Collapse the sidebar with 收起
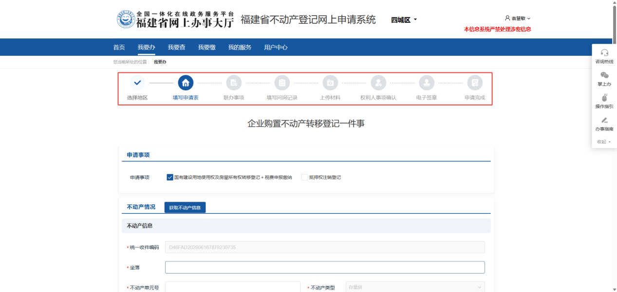Screen dimensions: 617x292 point(604,142)
